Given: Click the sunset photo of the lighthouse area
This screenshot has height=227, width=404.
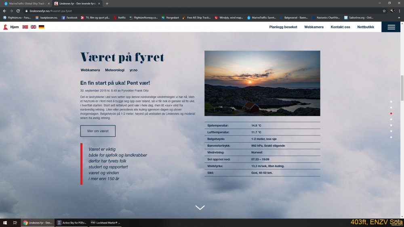Looking at the screenshot, I should click(x=262, y=83).
